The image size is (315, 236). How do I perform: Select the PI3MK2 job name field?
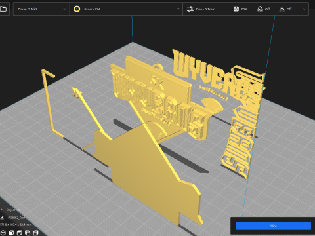click(16, 218)
